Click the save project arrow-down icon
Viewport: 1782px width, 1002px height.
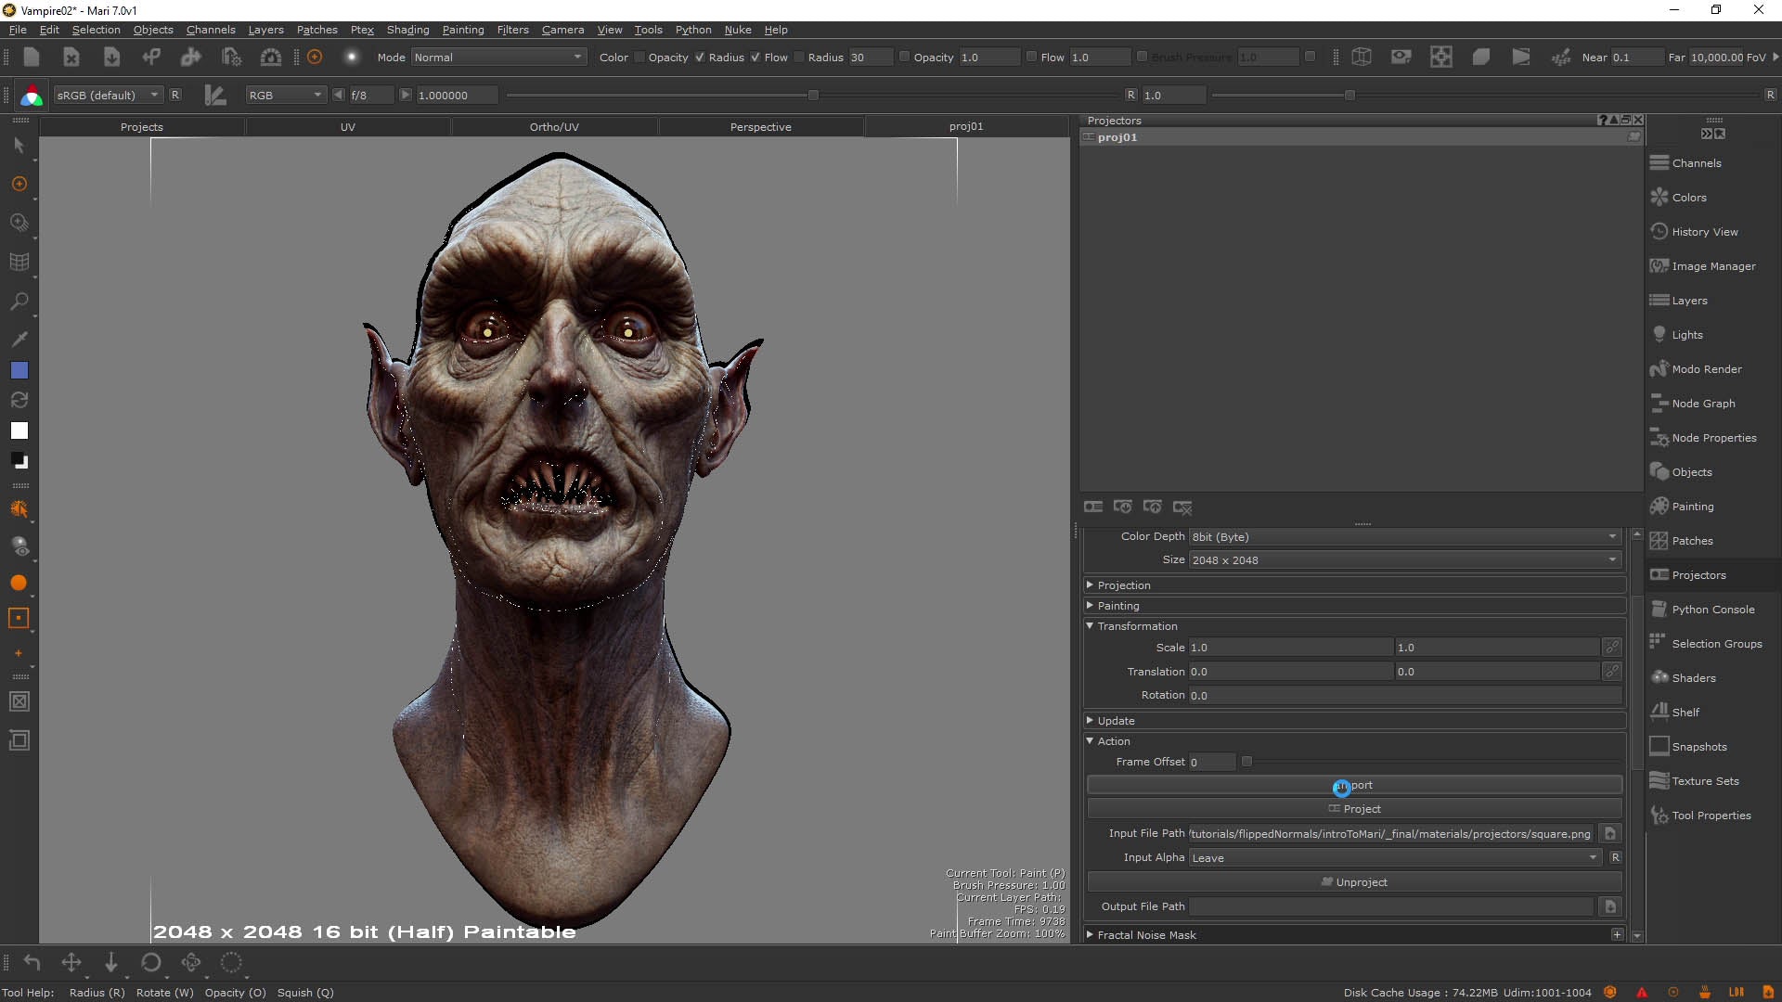pos(111,58)
